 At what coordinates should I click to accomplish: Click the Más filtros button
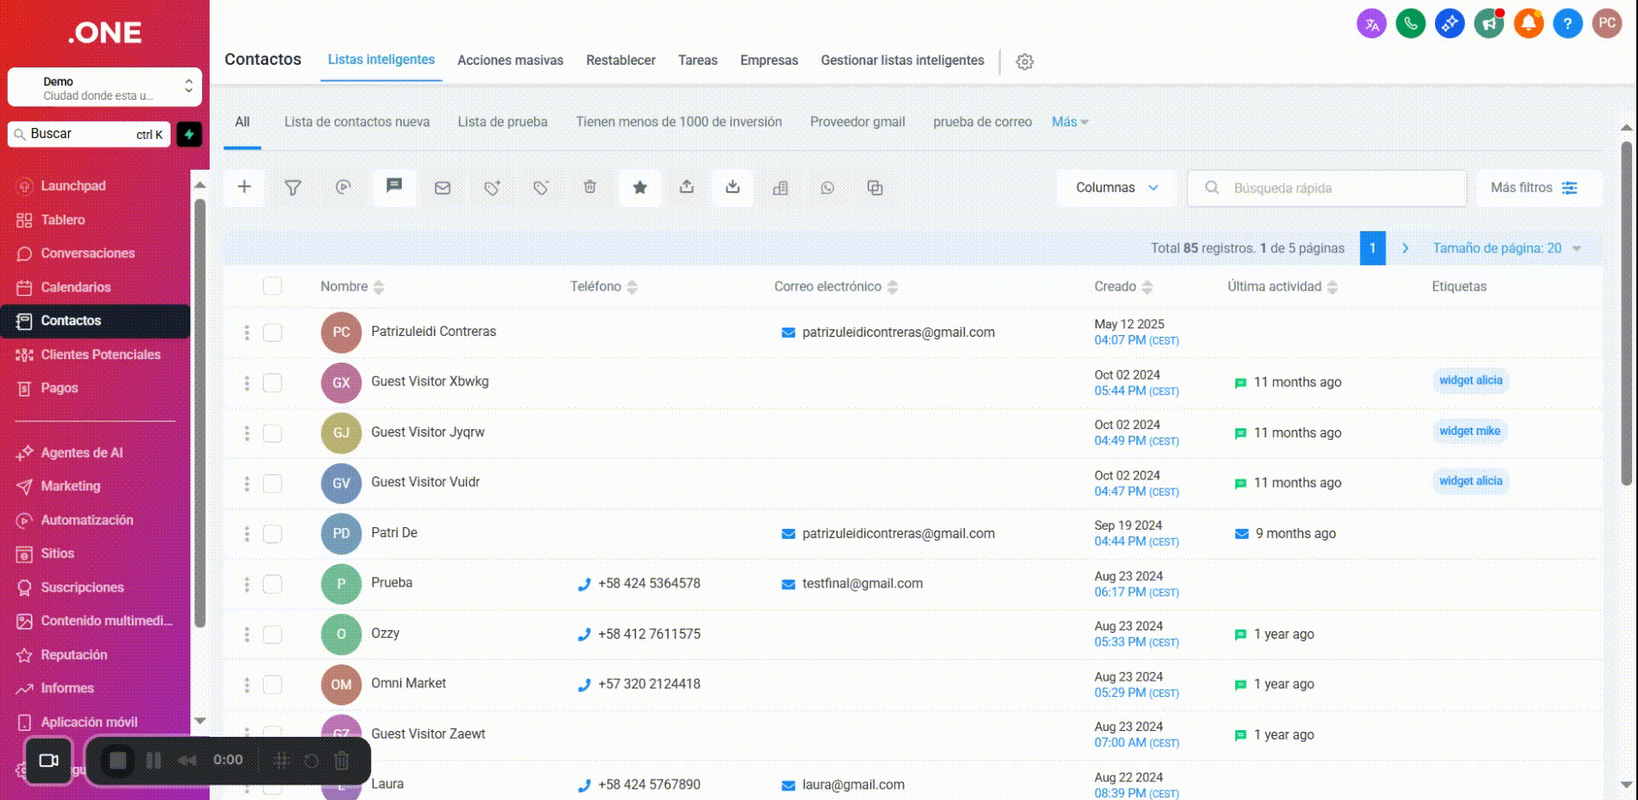tap(1533, 188)
